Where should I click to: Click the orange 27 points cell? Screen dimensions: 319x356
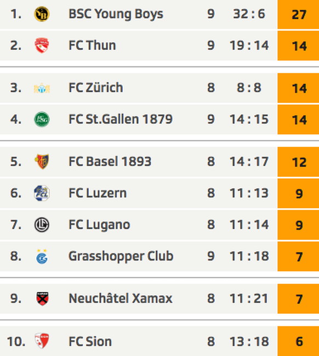point(298,14)
